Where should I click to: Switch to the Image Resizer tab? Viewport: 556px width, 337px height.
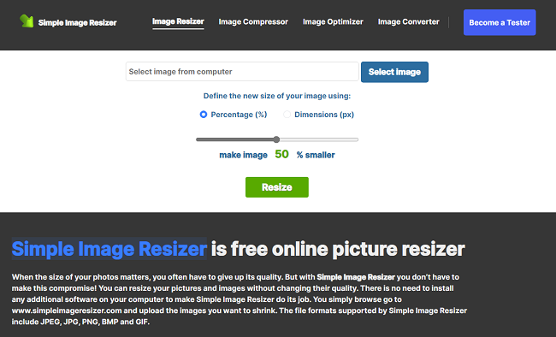tap(178, 21)
